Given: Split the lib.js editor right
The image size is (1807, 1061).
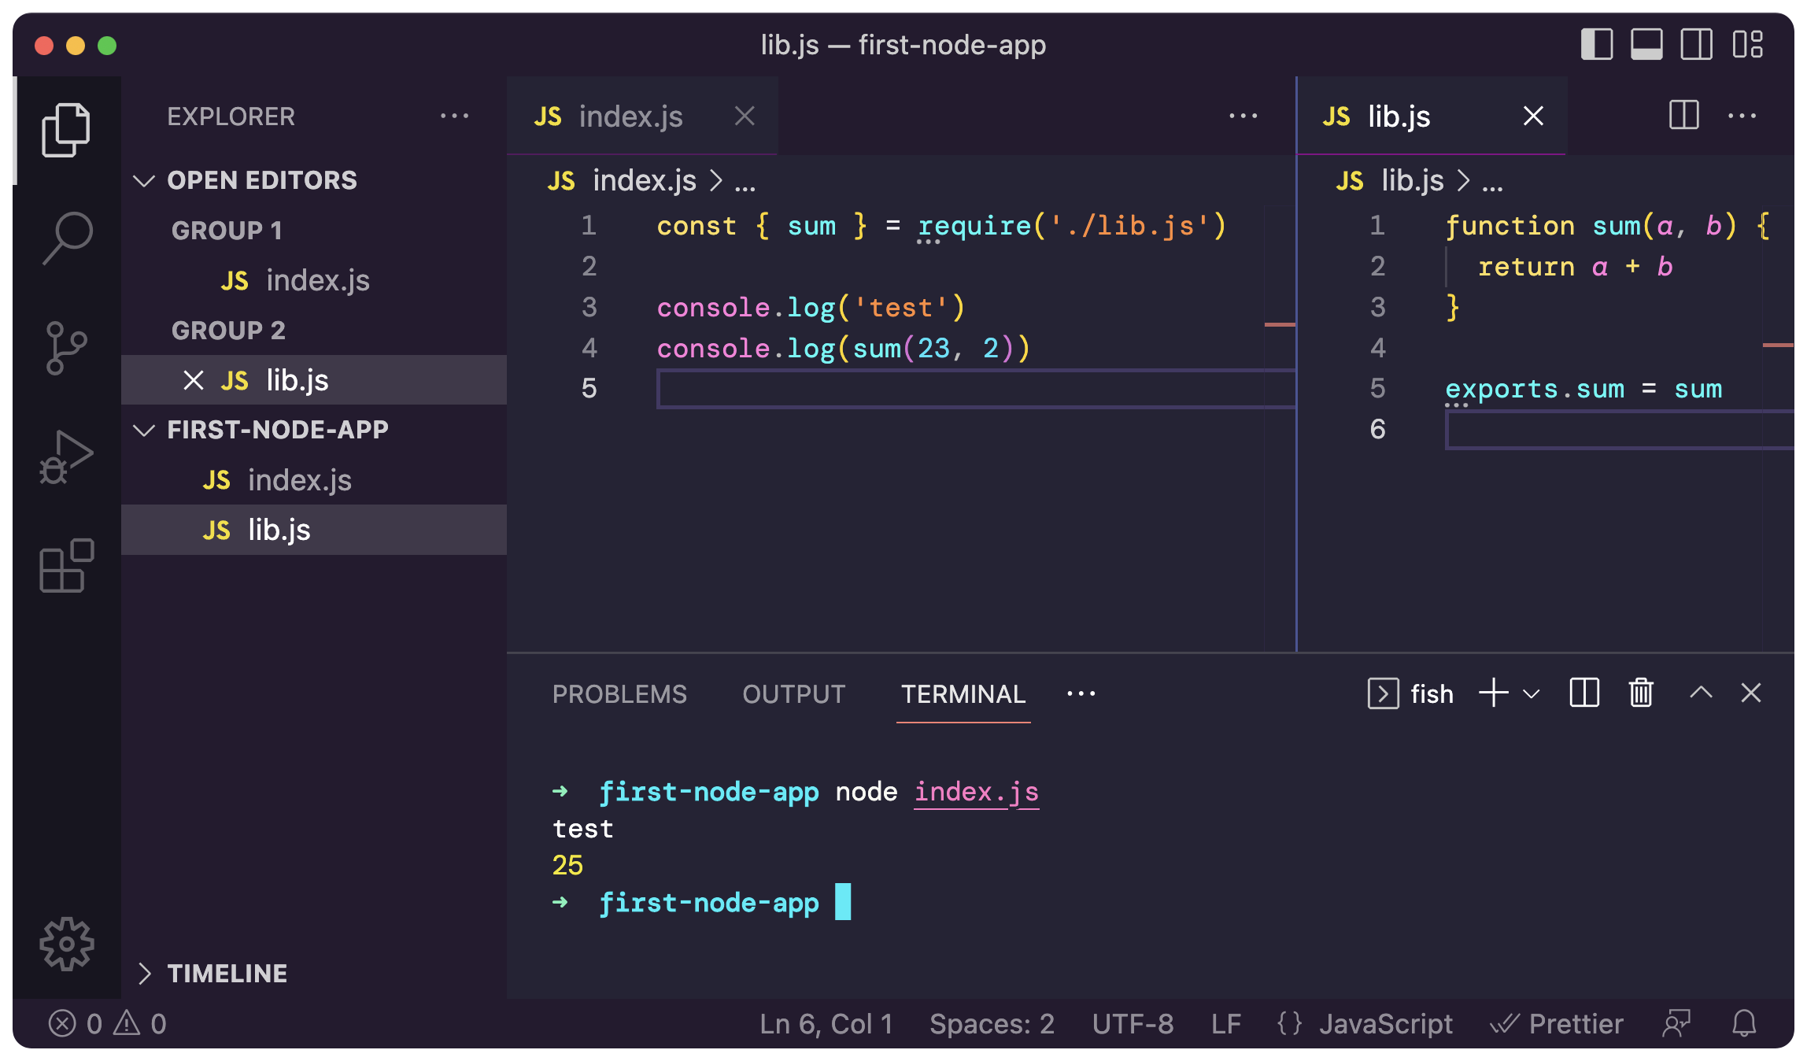Looking at the screenshot, I should click(1683, 116).
